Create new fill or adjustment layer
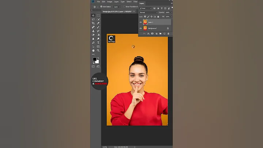The width and height of the screenshot is (263, 148). [x=156, y=34]
